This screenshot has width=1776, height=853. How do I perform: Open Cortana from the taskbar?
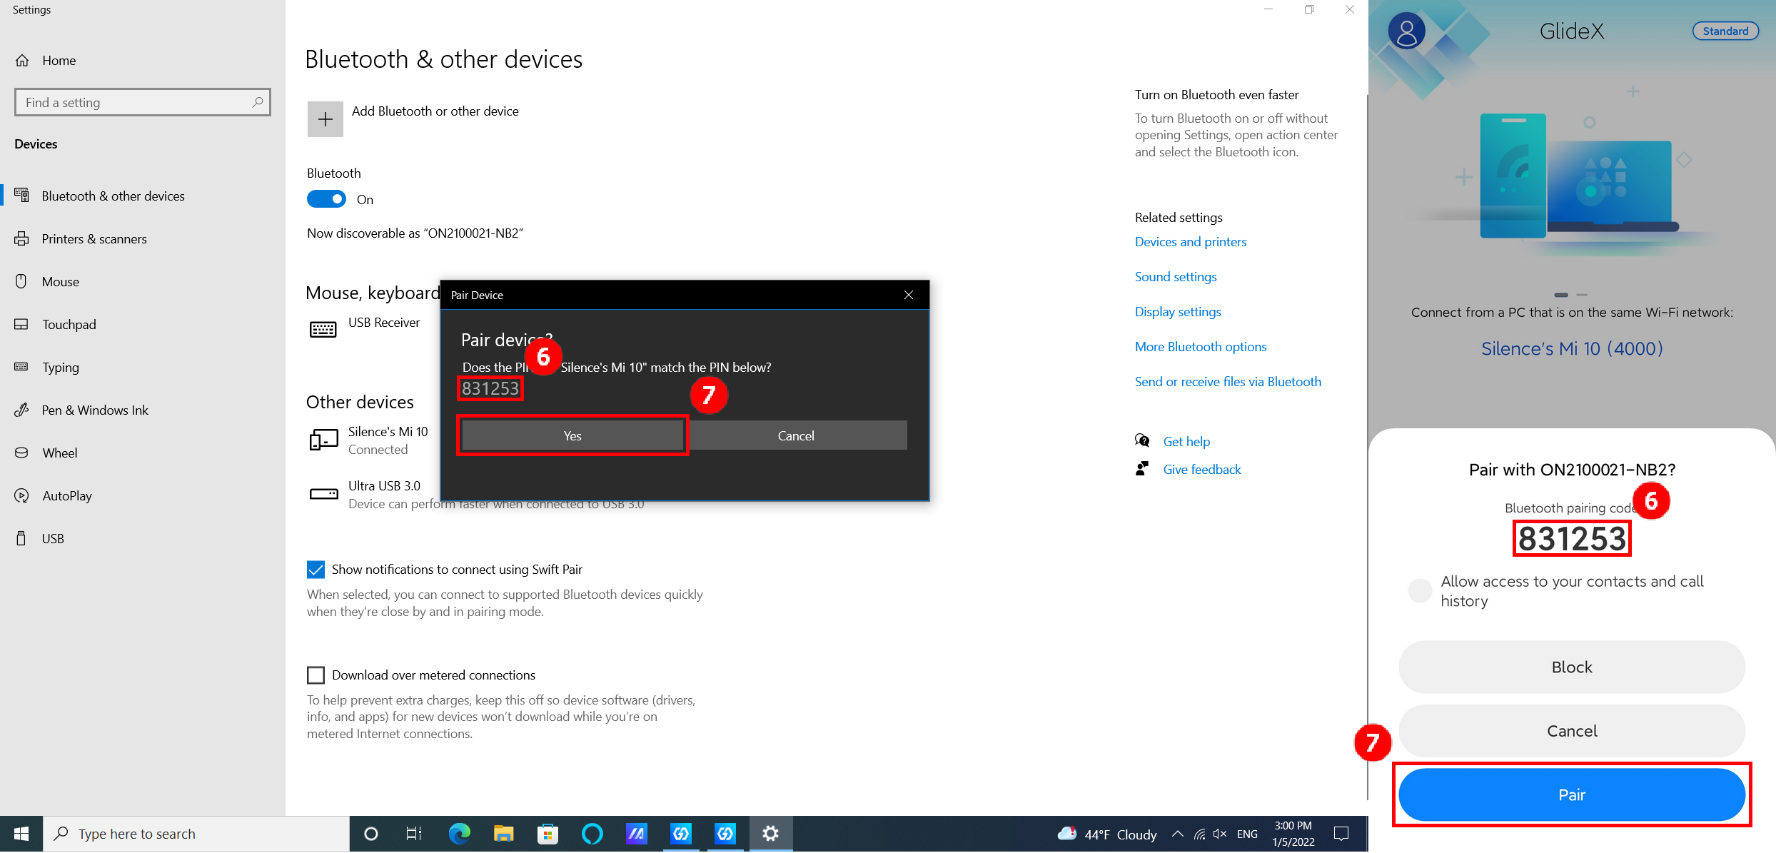(x=370, y=834)
